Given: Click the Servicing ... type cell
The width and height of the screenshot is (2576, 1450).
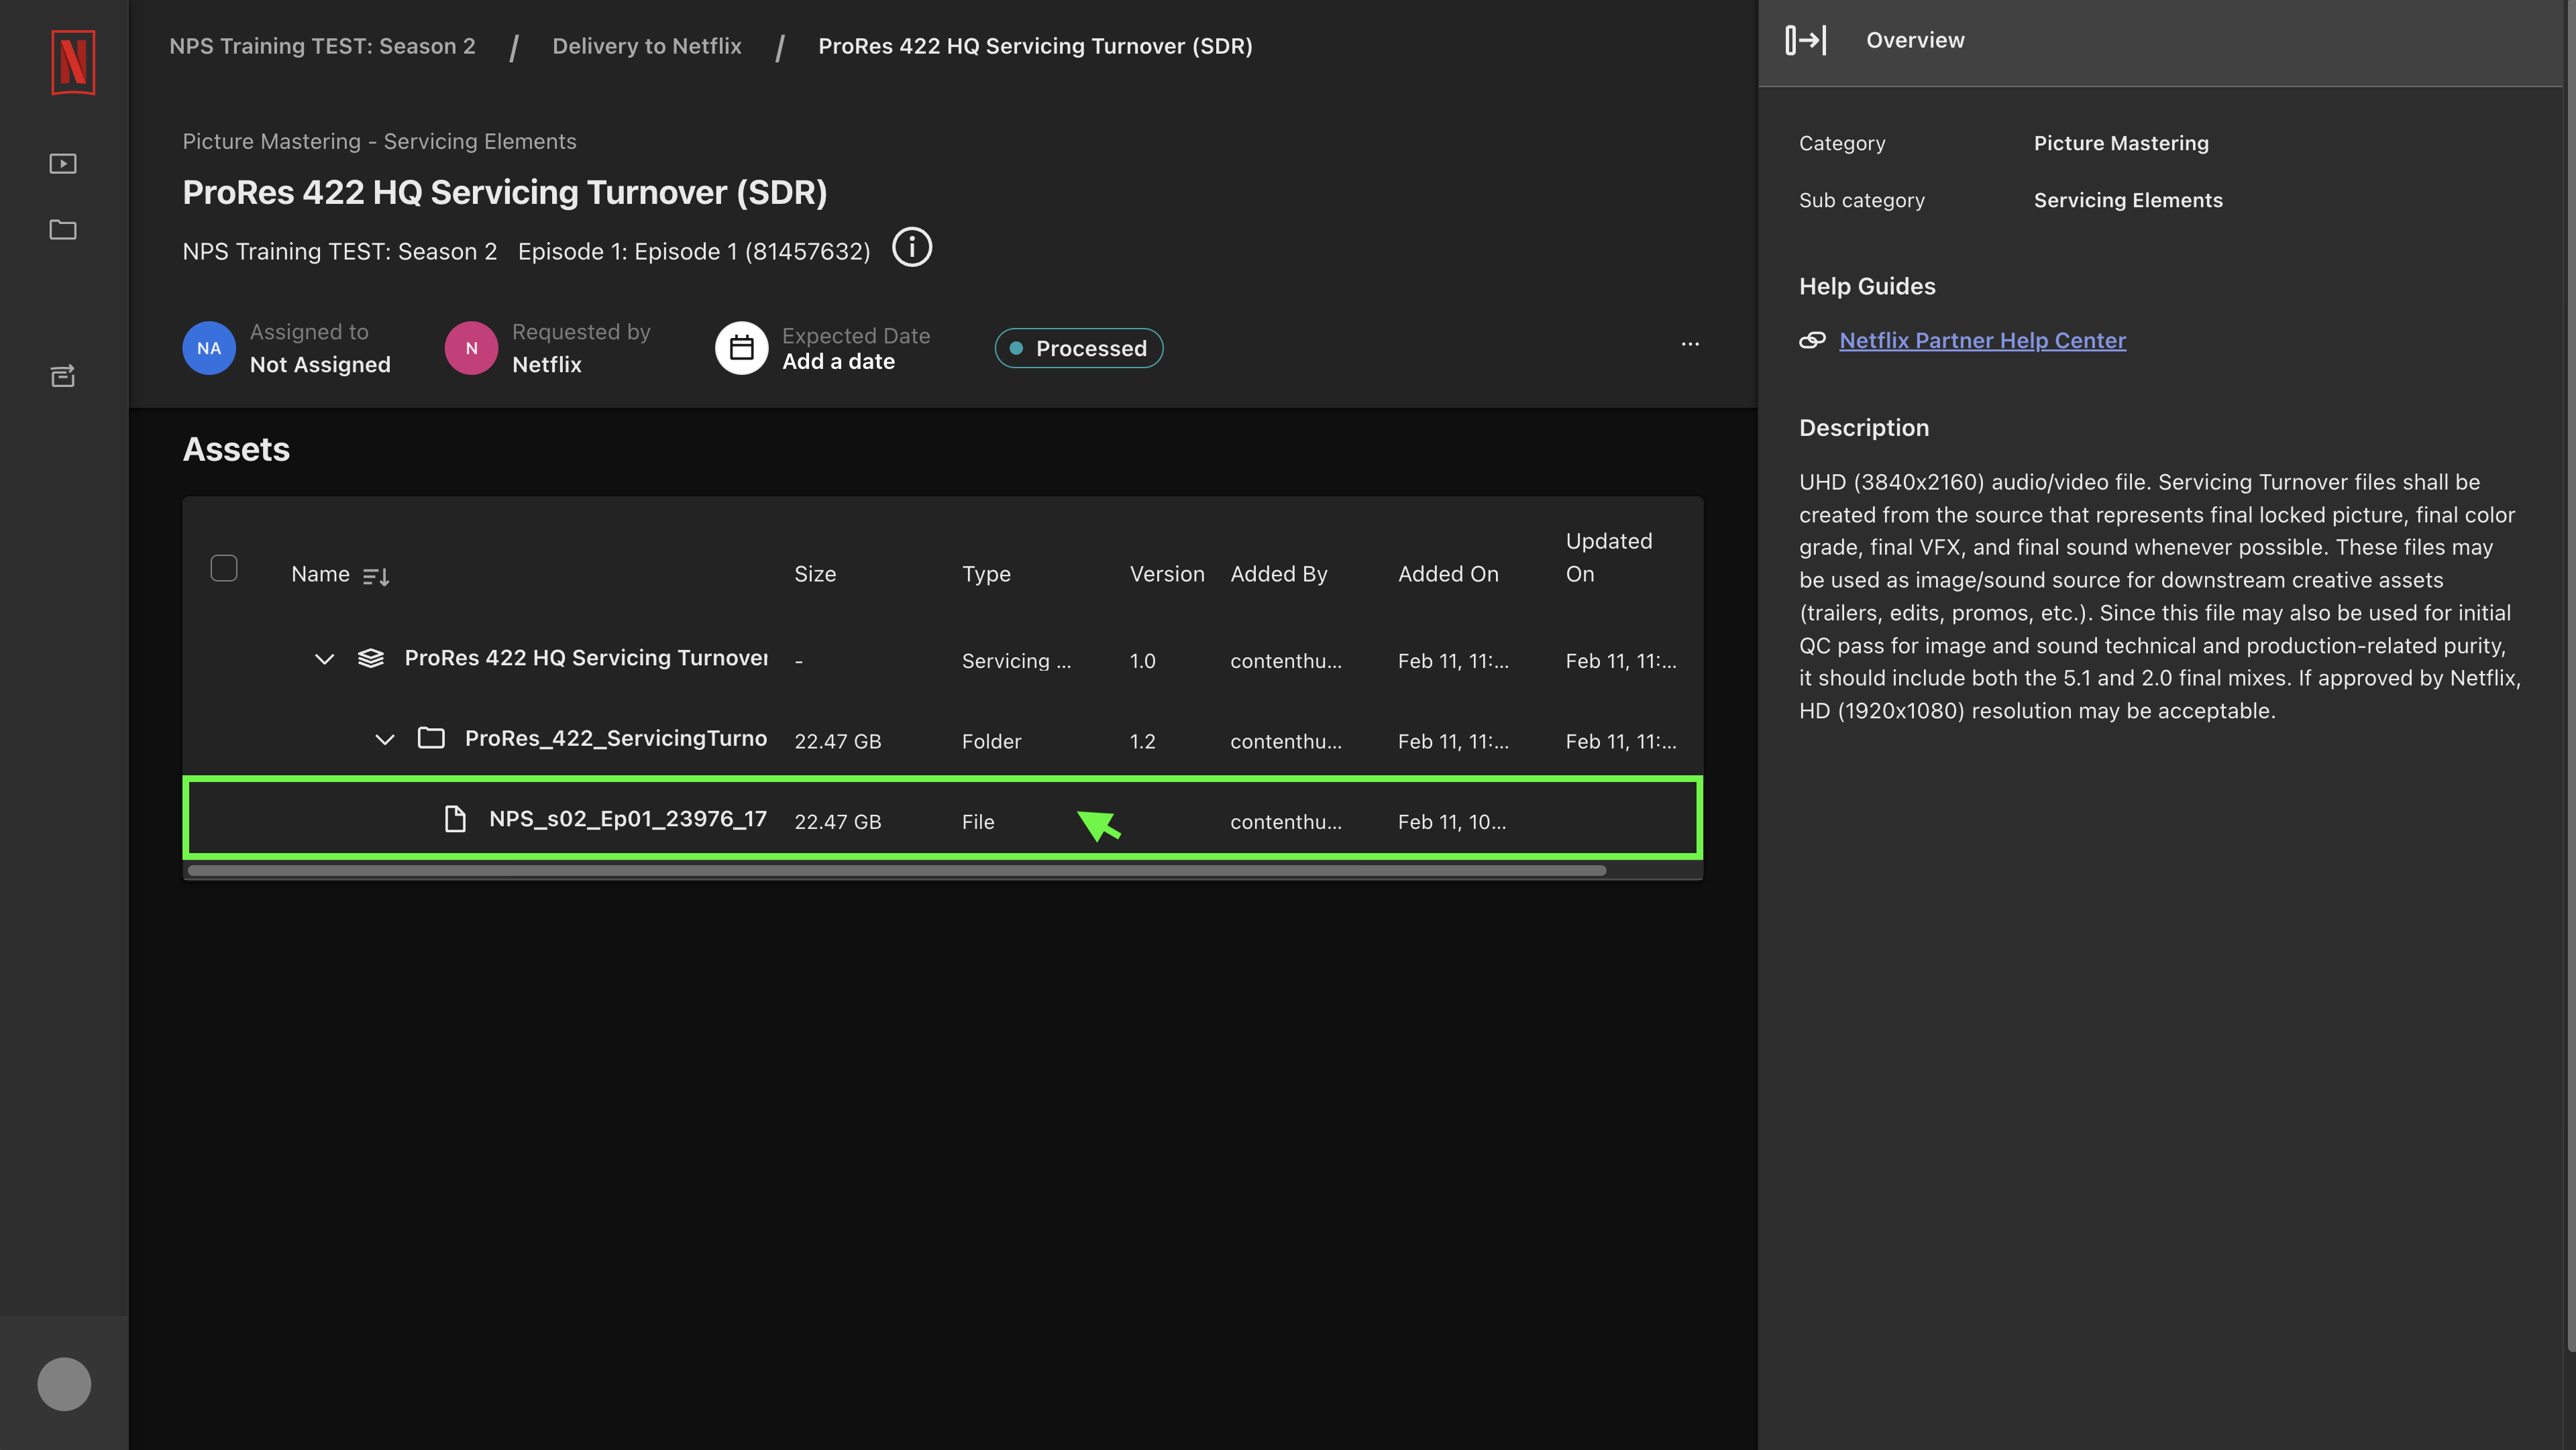Looking at the screenshot, I should coord(1016,661).
